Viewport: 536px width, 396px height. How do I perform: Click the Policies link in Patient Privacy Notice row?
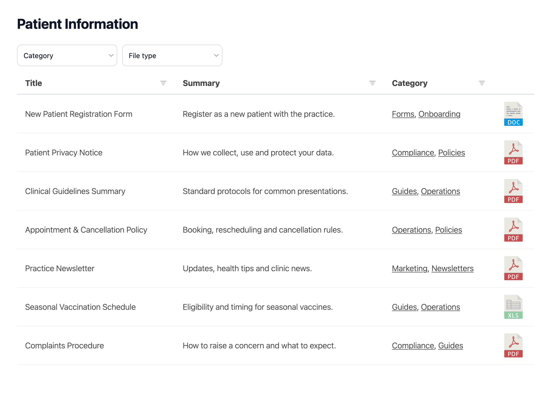tap(452, 153)
